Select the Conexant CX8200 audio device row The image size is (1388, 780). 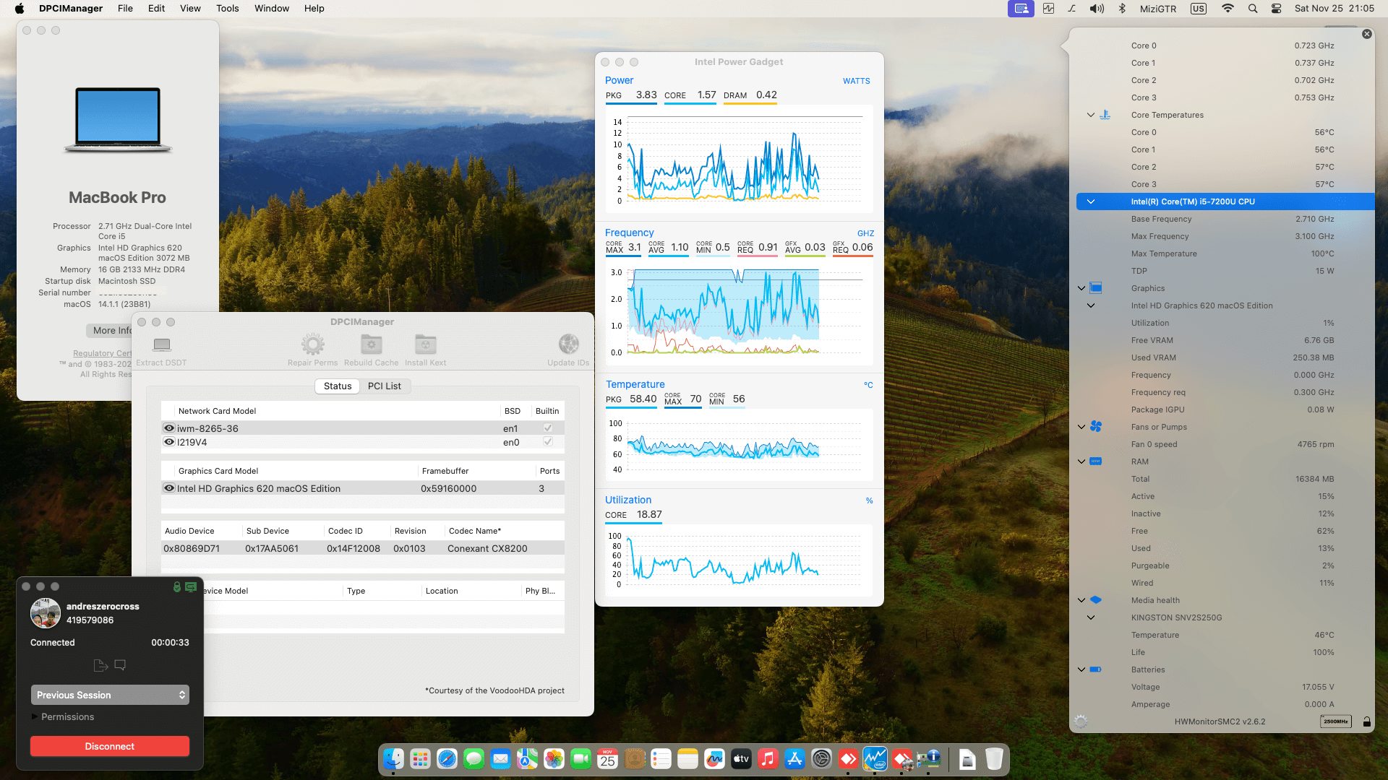362,548
